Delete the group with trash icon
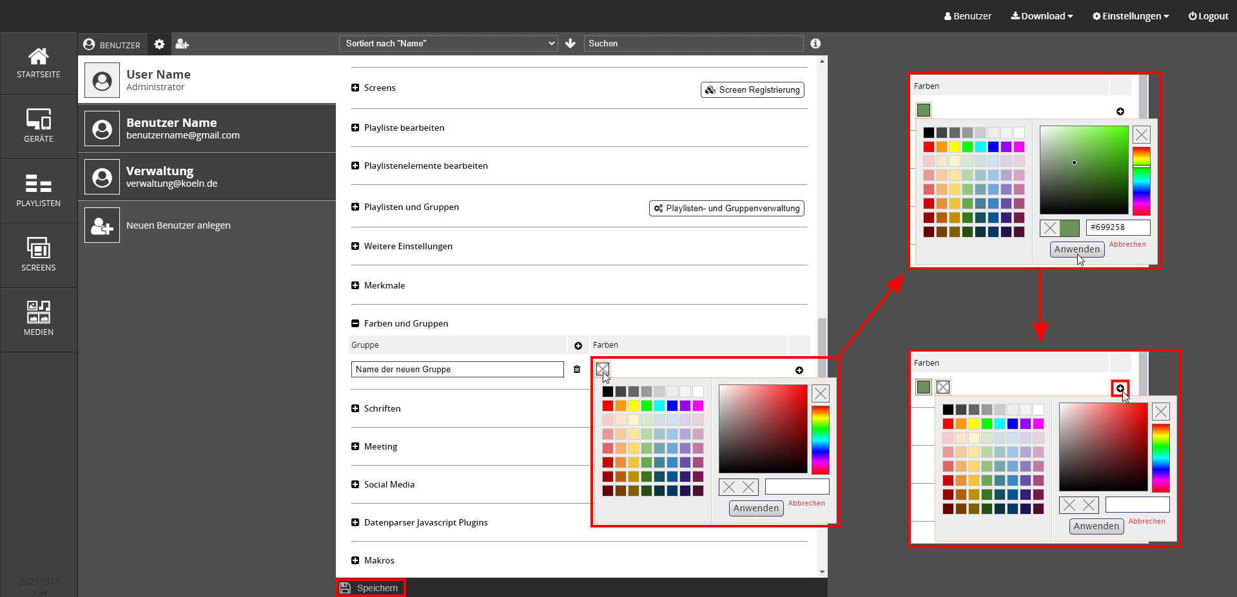The height and width of the screenshot is (597, 1237). (x=577, y=370)
